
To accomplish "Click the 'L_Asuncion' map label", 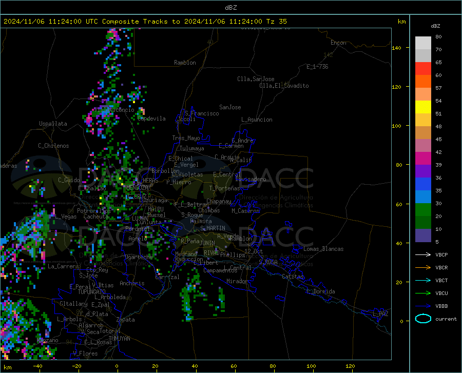I will tap(257, 120).
